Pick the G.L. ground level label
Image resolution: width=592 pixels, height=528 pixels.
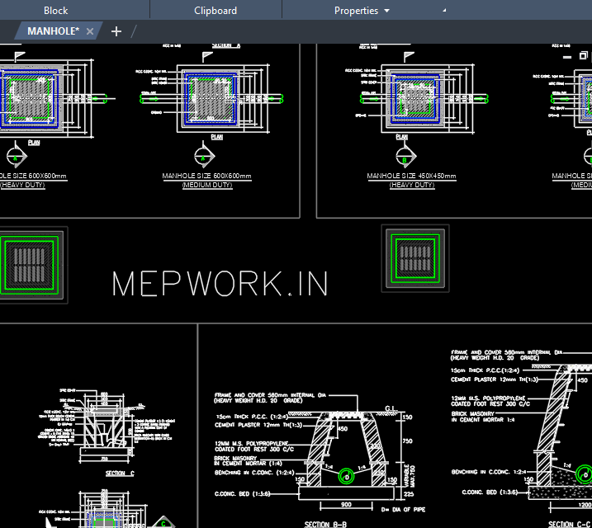pos(391,408)
